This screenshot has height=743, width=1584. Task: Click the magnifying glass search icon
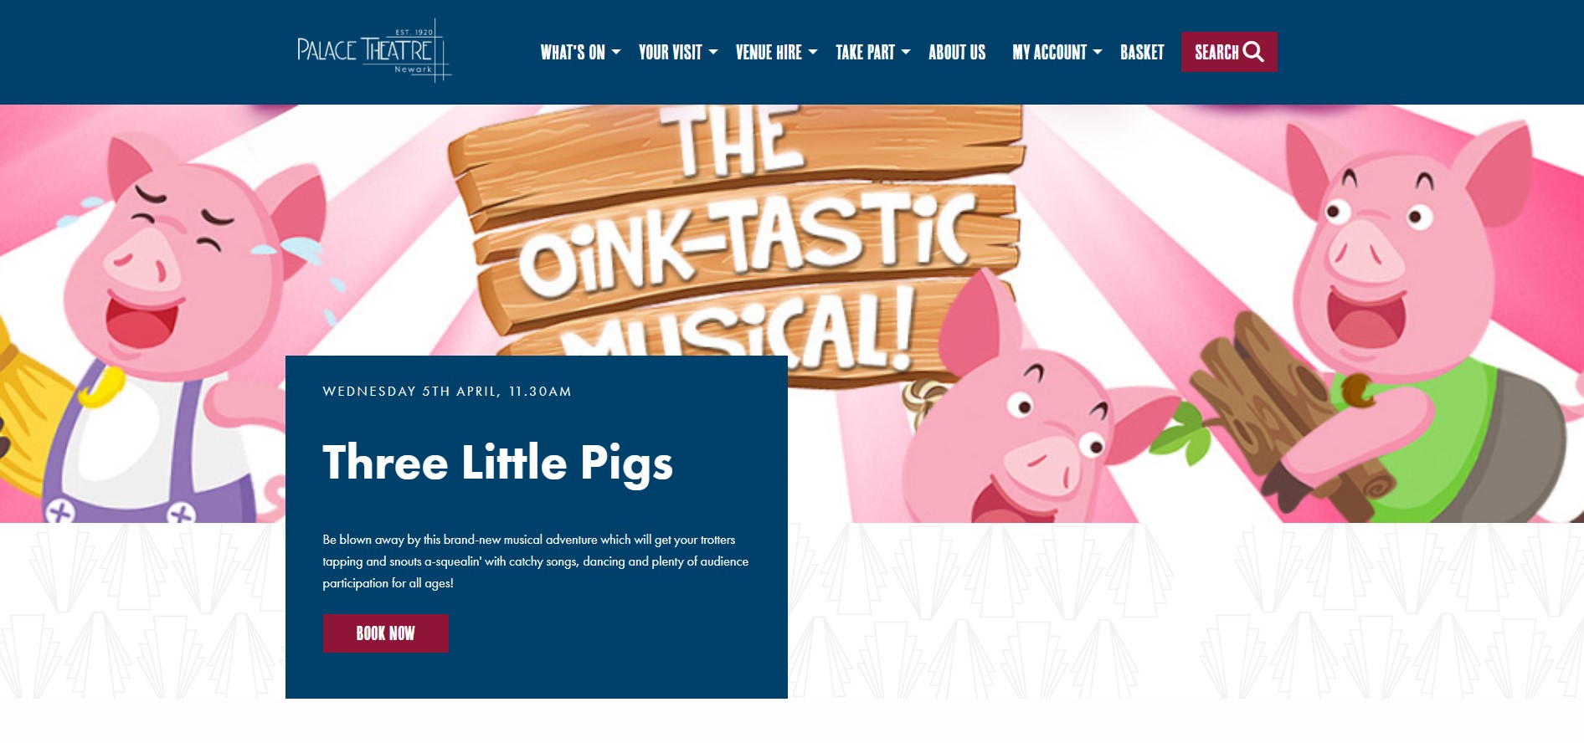coord(1253,52)
